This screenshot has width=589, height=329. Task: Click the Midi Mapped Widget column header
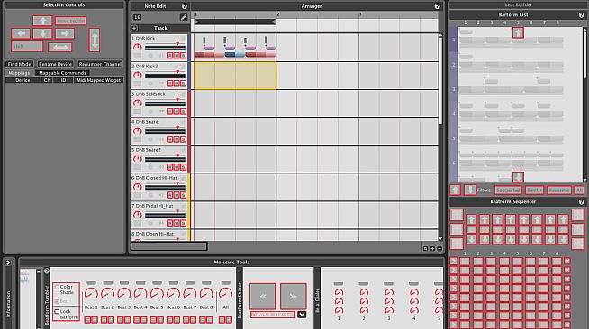(x=98, y=80)
